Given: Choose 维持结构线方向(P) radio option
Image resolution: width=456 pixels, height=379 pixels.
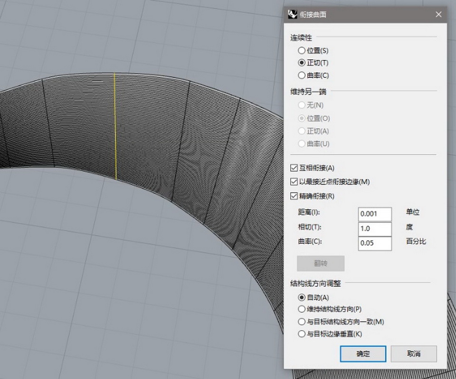Looking at the screenshot, I should pyautogui.click(x=301, y=309).
